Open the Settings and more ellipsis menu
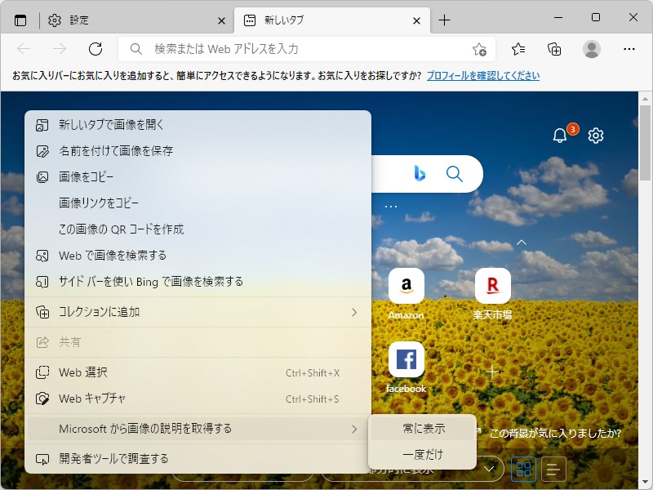The image size is (653, 490). [629, 49]
